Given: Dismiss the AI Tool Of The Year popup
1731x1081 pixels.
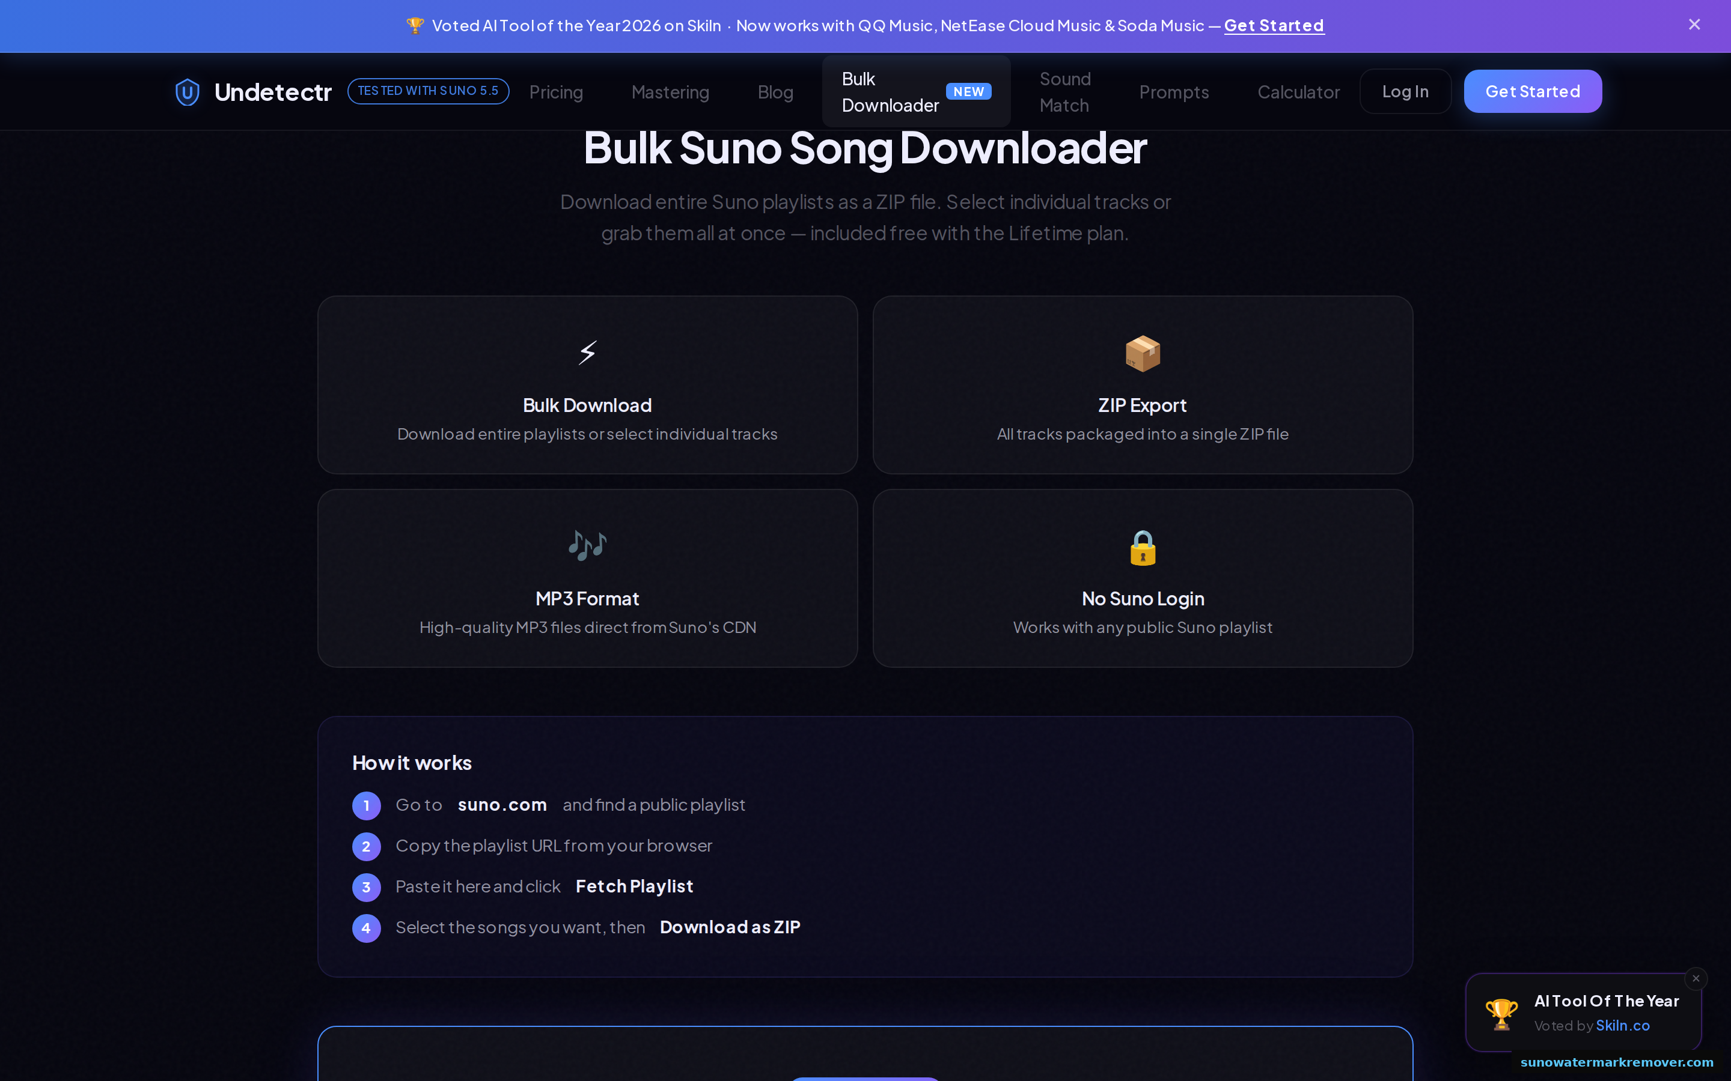Looking at the screenshot, I should click(1695, 978).
